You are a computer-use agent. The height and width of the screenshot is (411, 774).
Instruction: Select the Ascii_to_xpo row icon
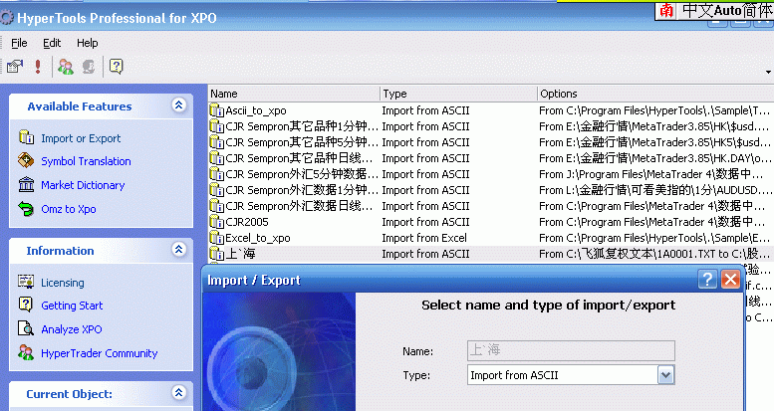click(217, 110)
